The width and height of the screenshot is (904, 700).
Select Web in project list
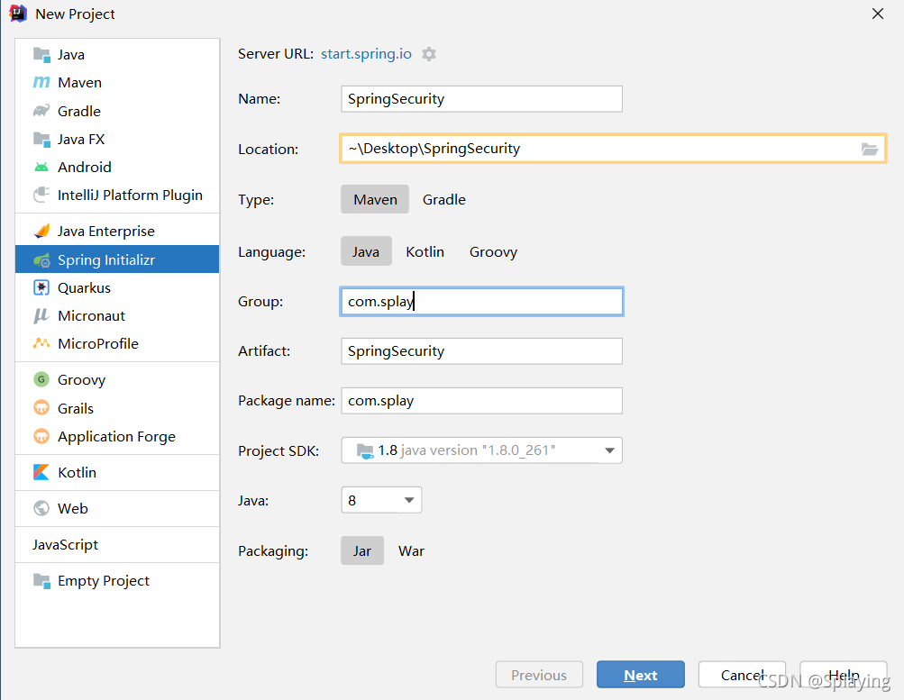tap(117, 508)
